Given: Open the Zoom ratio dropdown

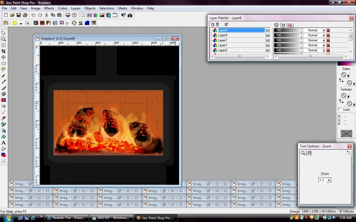Looking at the screenshot, I should coord(329,181).
